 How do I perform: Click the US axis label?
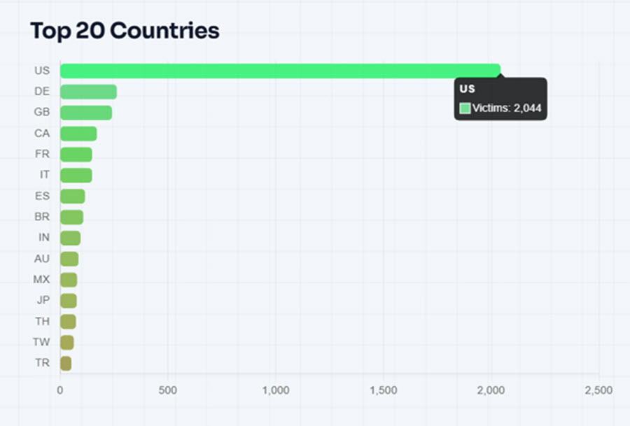[x=42, y=70]
